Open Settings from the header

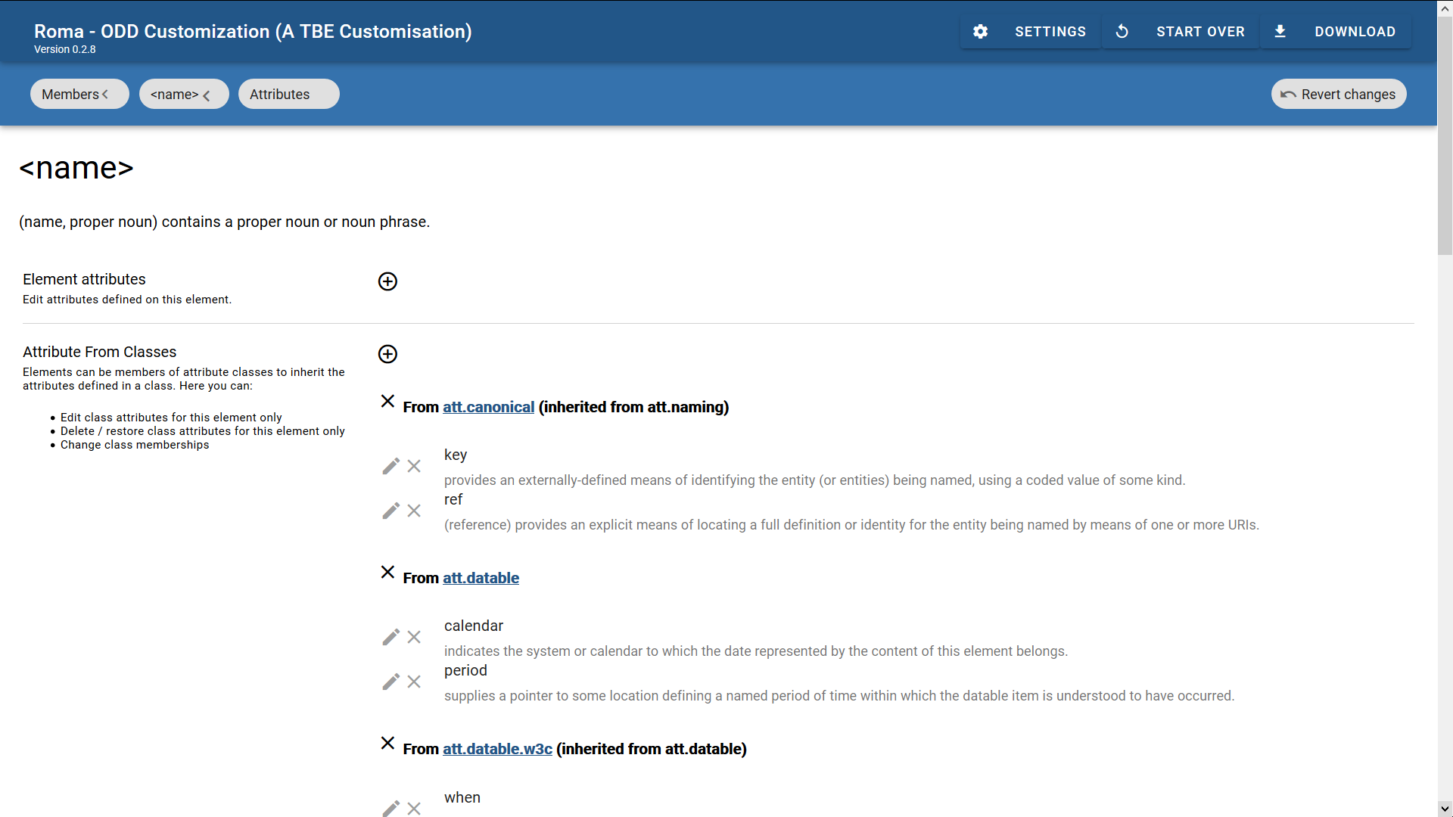(1031, 32)
